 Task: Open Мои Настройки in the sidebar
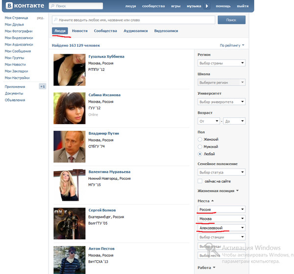click(17, 78)
